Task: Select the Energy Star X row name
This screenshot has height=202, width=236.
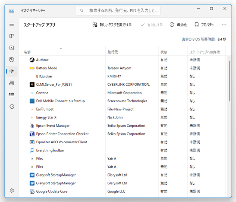Action: pyautogui.click(x=46, y=117)
